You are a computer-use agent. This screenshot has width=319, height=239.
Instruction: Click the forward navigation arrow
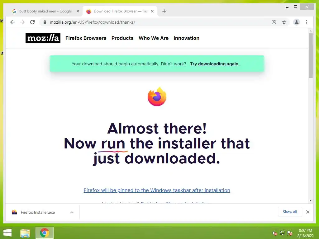pos(22,22)
